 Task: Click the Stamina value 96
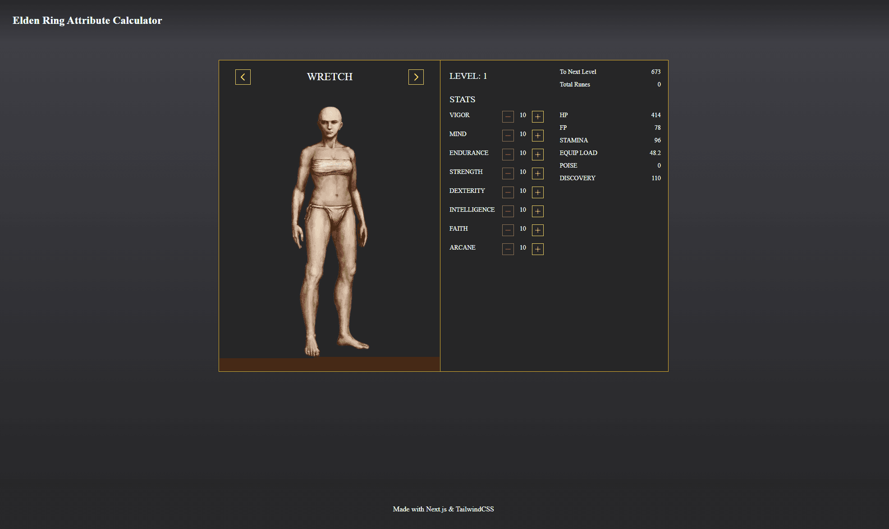[x=657, y=140]
